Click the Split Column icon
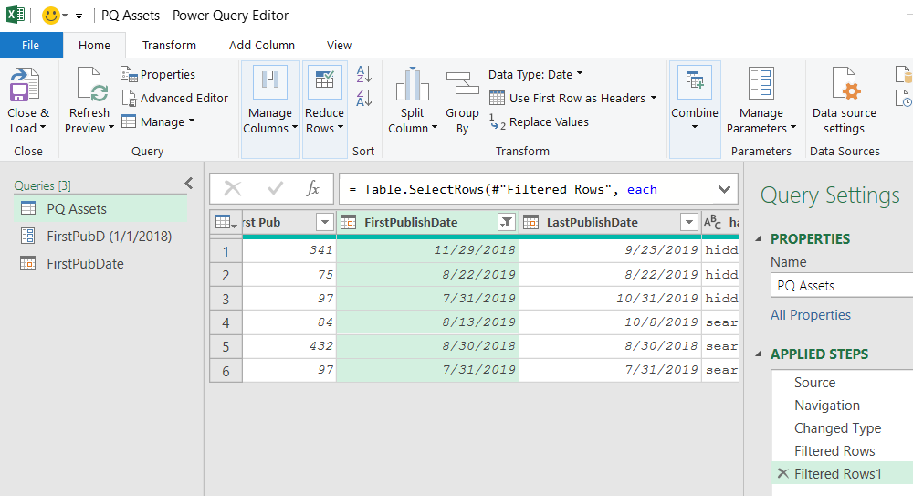 click(x=413, y=84)
